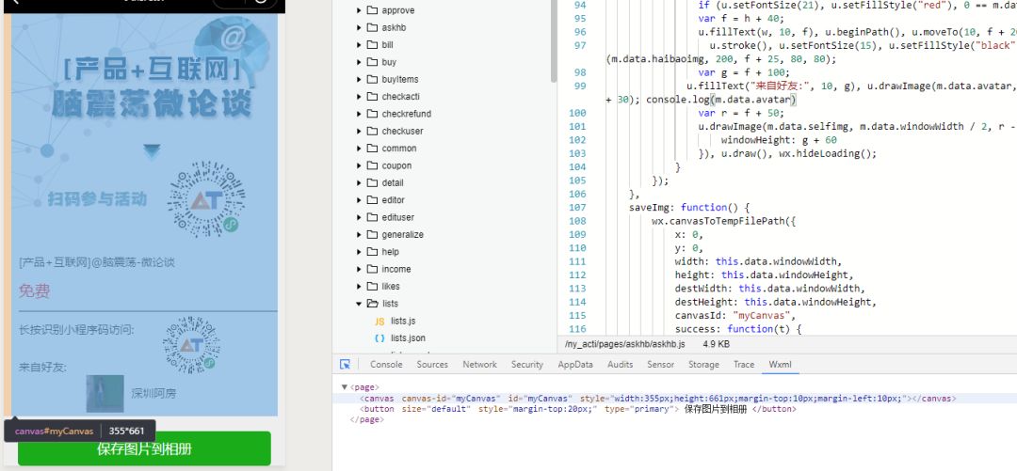Viewport: 1017px width, 471px height.
Task: Select the income folder label
Action: [x=395, y=269]
